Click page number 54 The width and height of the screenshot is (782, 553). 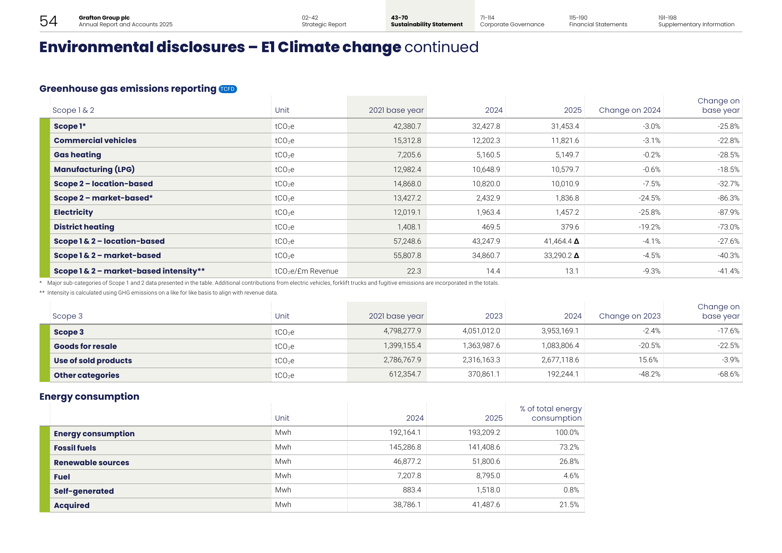[49, 21]
